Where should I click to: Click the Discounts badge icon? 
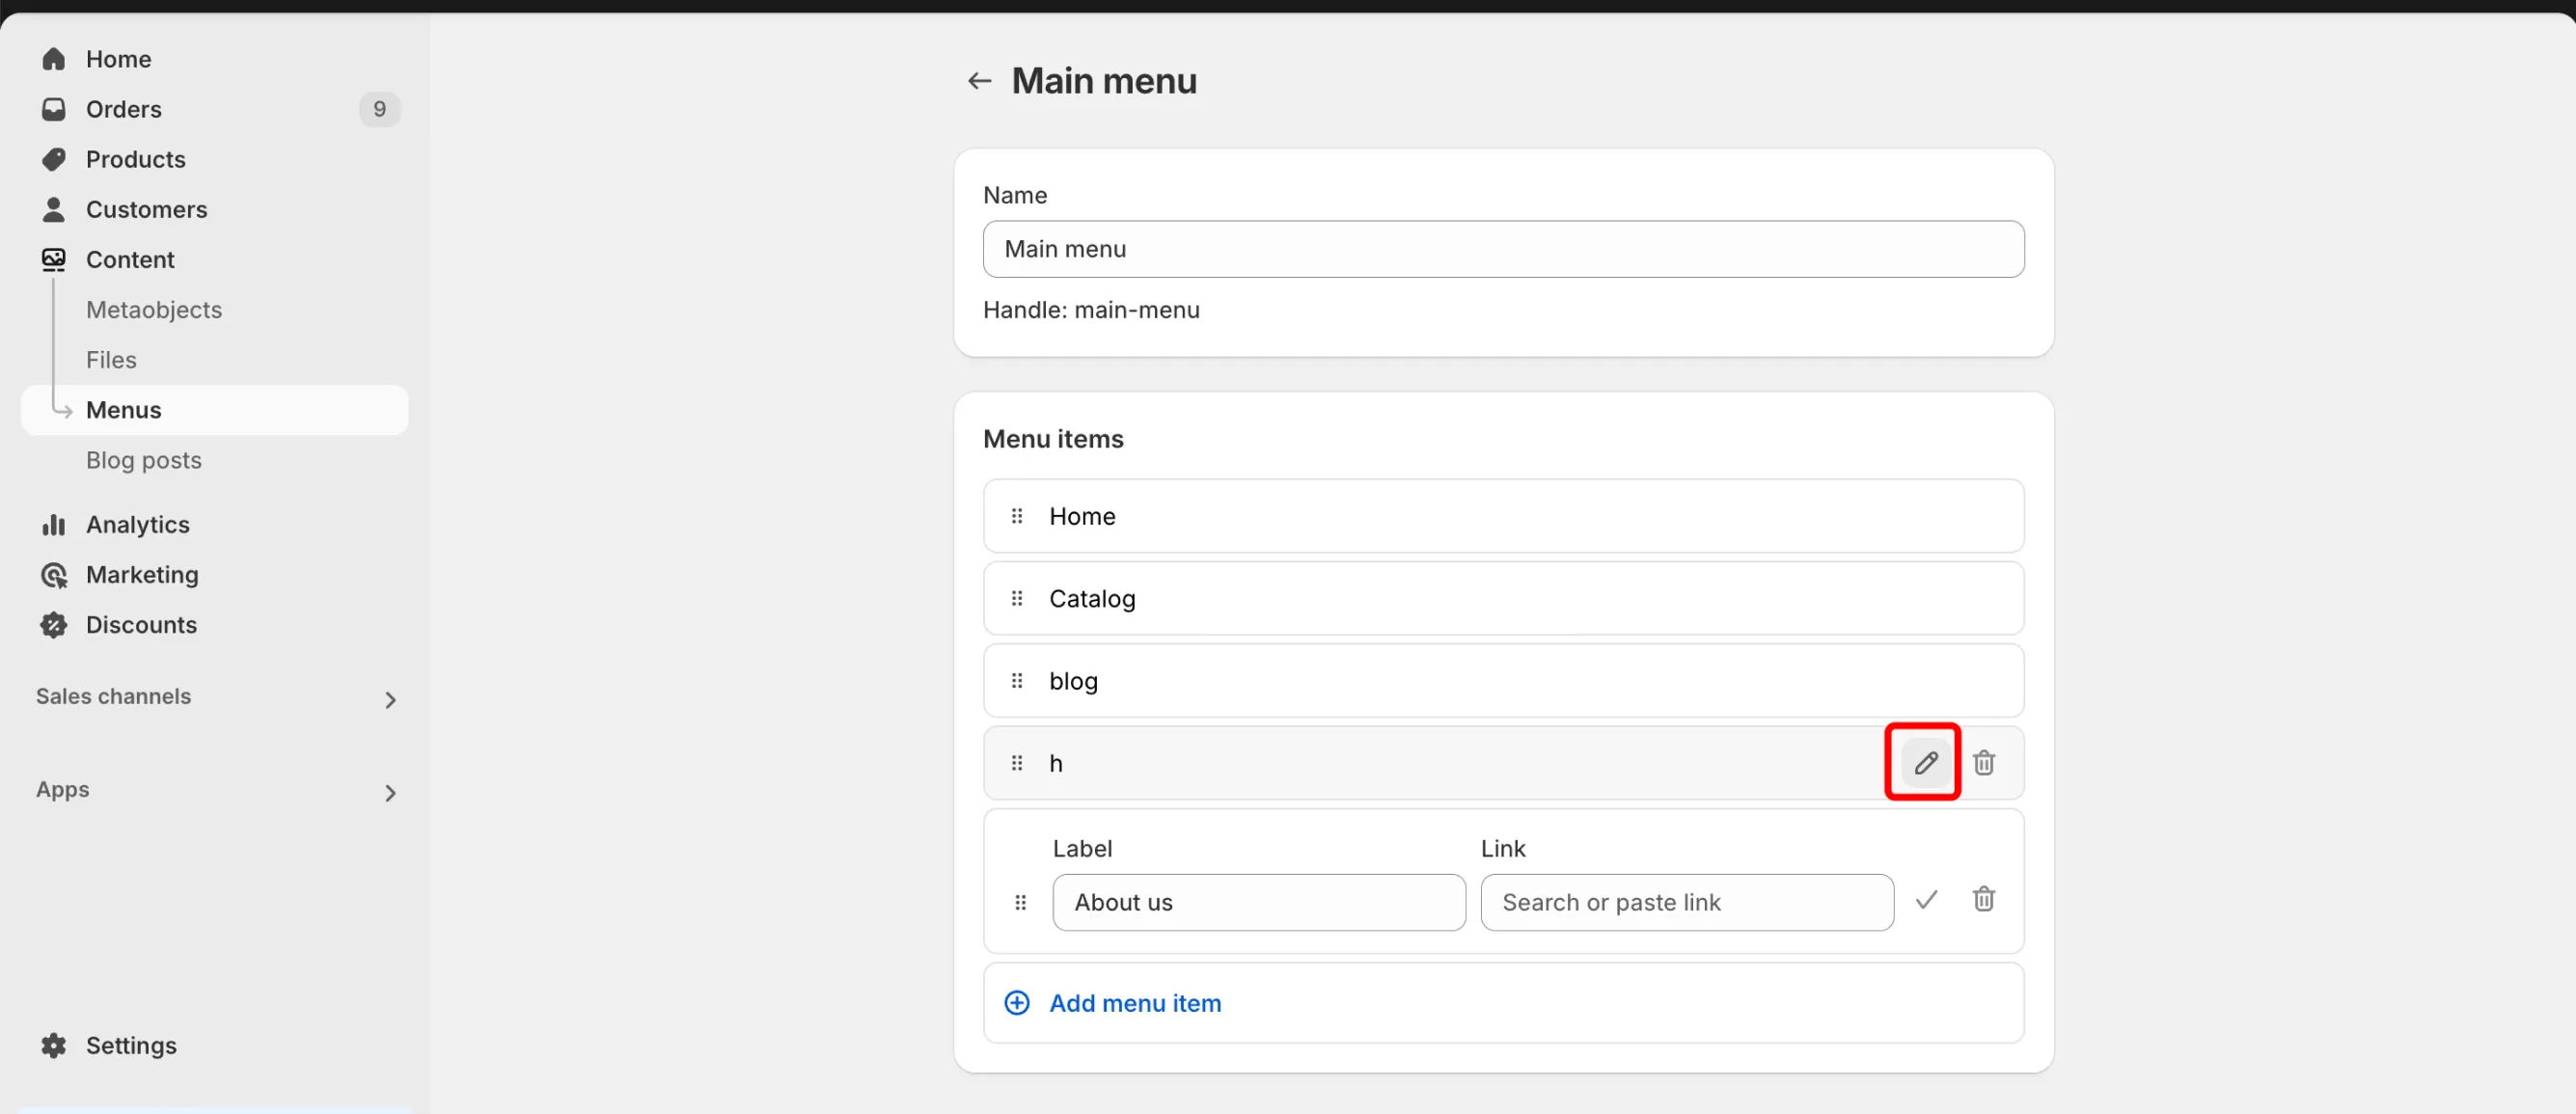click(54, 624)
